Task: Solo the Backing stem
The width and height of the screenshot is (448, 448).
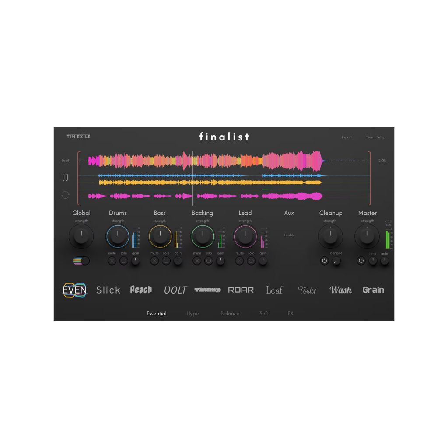Action: point(209,261)
